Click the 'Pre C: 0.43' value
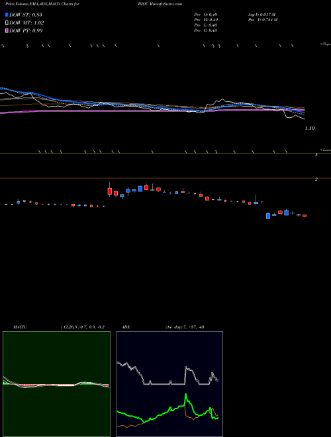 pos(206,30)
